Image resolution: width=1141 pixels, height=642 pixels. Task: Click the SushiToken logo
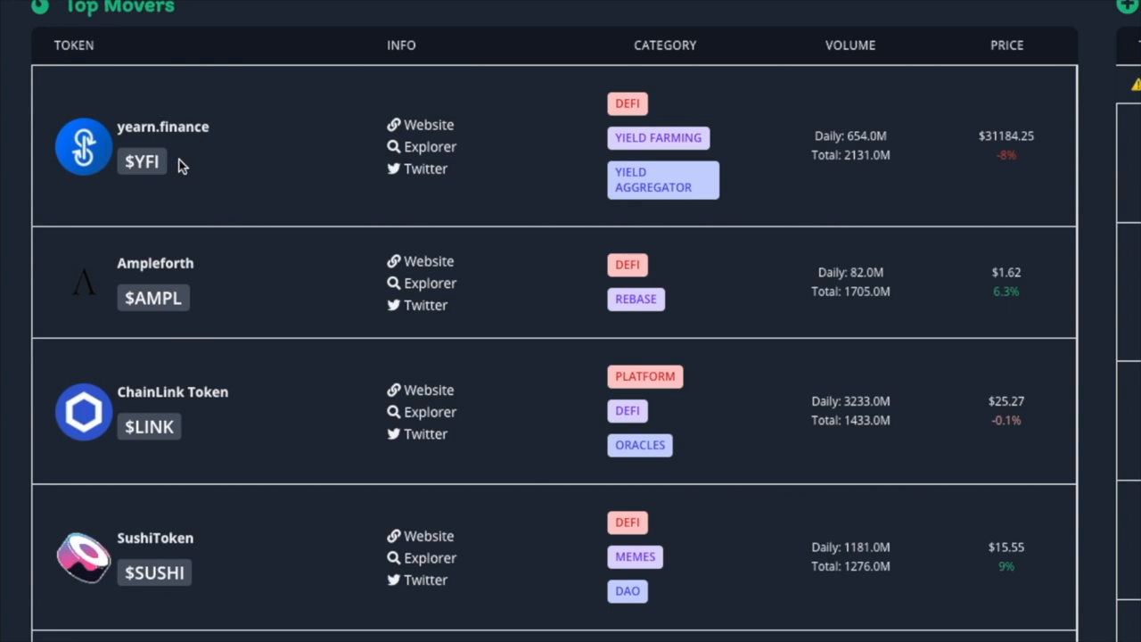point(84,557)
